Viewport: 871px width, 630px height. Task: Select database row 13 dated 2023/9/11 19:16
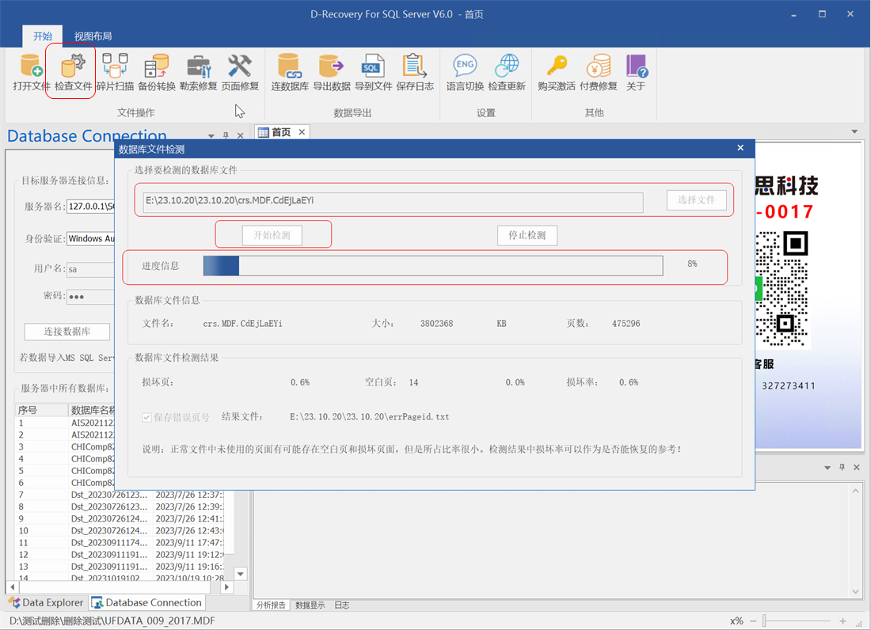point(119,567)
